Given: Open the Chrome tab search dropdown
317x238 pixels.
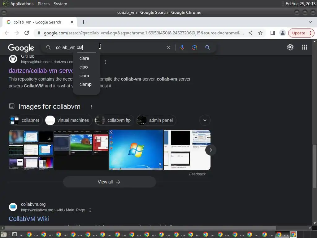Looking at the screenshot, I should 310,22.
